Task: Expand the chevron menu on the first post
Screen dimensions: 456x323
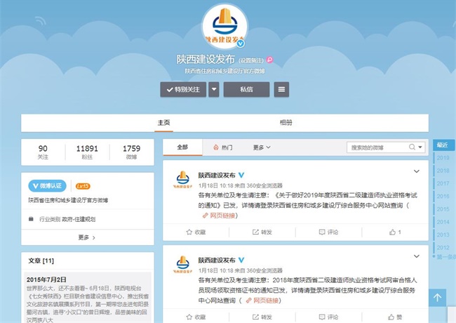Action: (417, 171)
